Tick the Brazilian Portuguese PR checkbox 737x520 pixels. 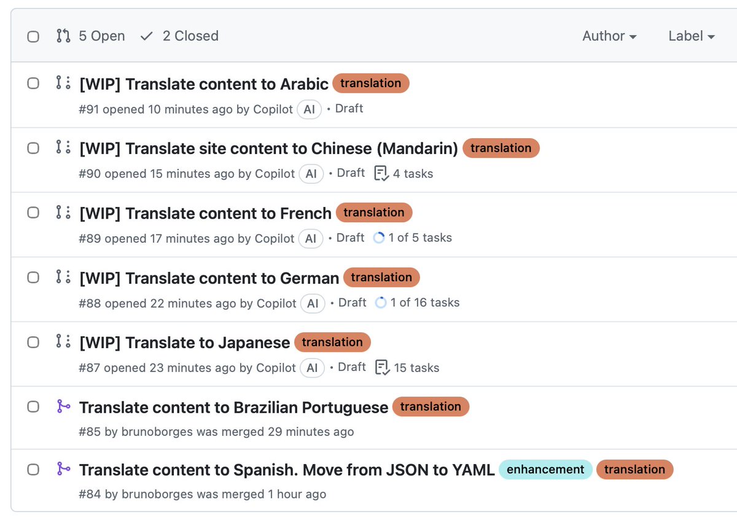pyautogui.click(x=33, y=406)
